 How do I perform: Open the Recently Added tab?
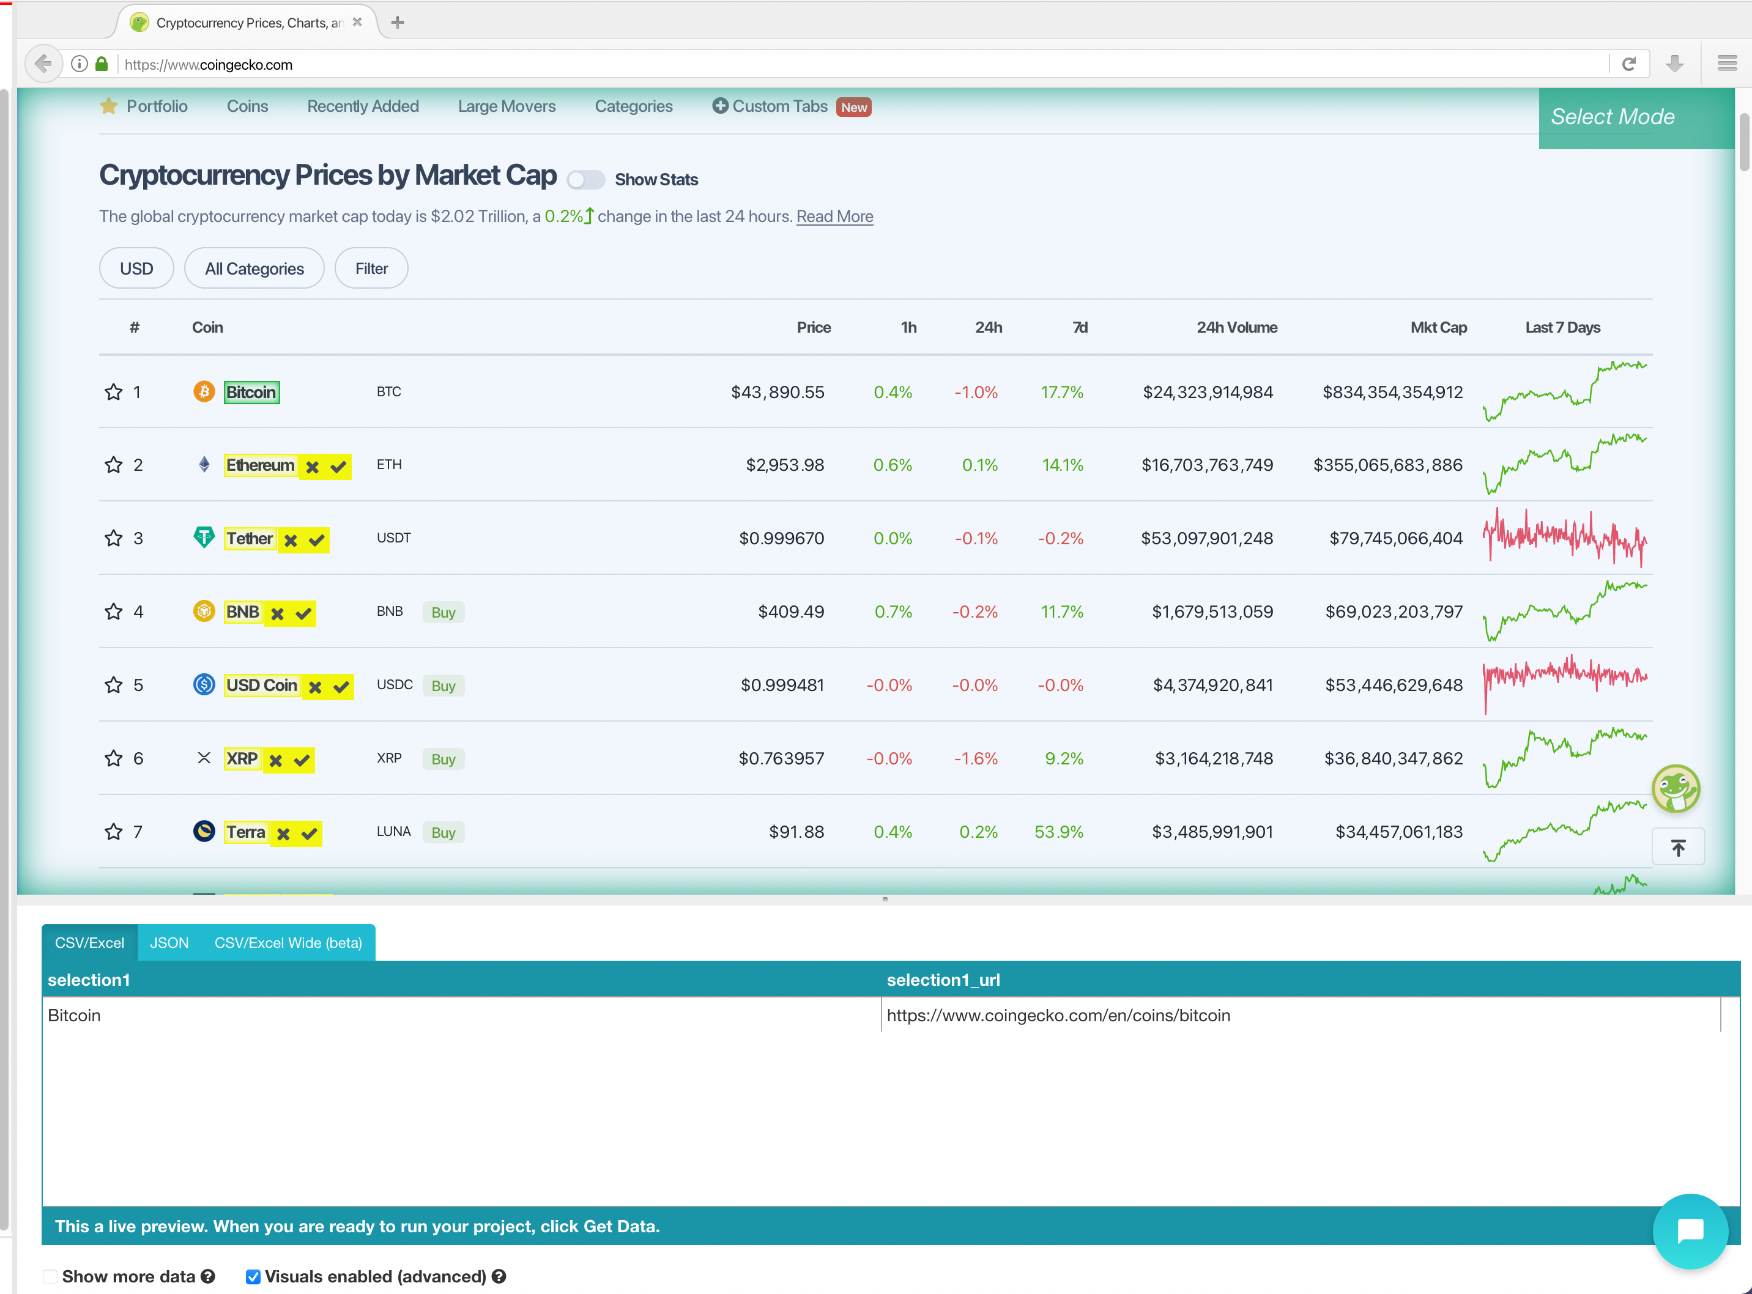click(x=363, y=106)
